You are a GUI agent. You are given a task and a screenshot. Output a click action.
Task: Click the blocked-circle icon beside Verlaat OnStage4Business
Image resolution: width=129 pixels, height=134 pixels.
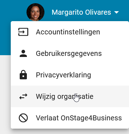pos(23,118)
